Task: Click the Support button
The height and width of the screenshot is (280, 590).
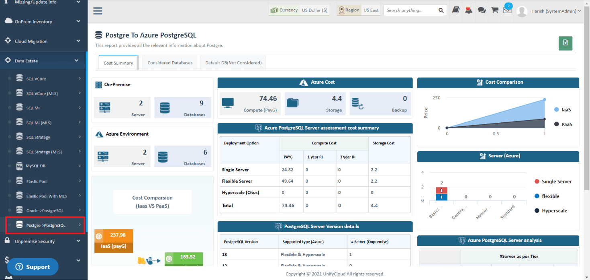Action: tap(33, 267)
